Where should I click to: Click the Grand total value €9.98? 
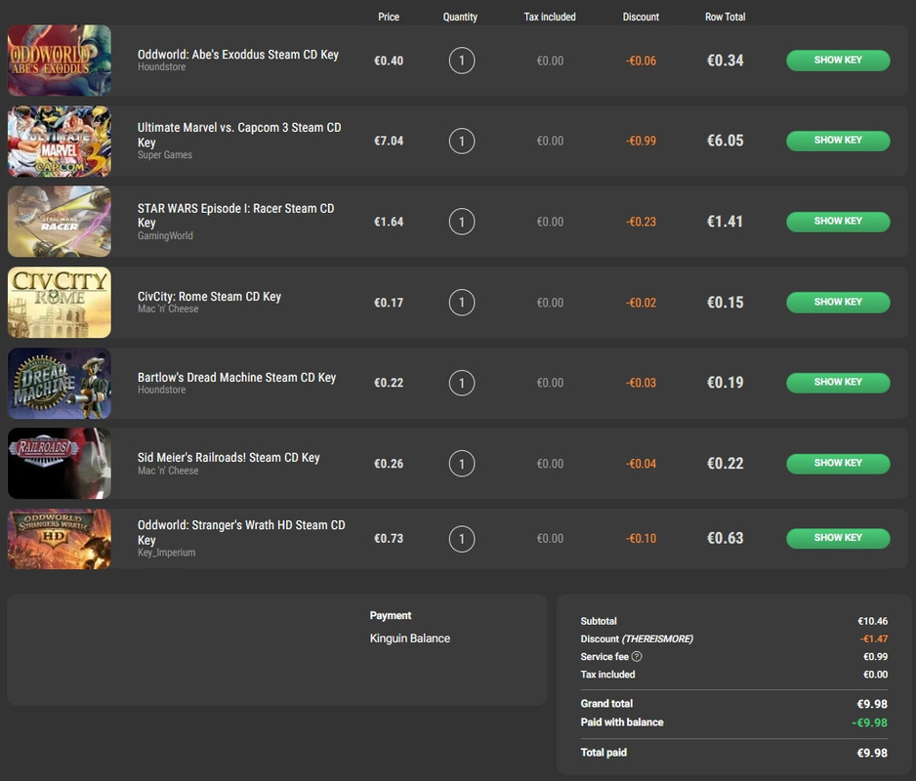[x=872, y=704]
